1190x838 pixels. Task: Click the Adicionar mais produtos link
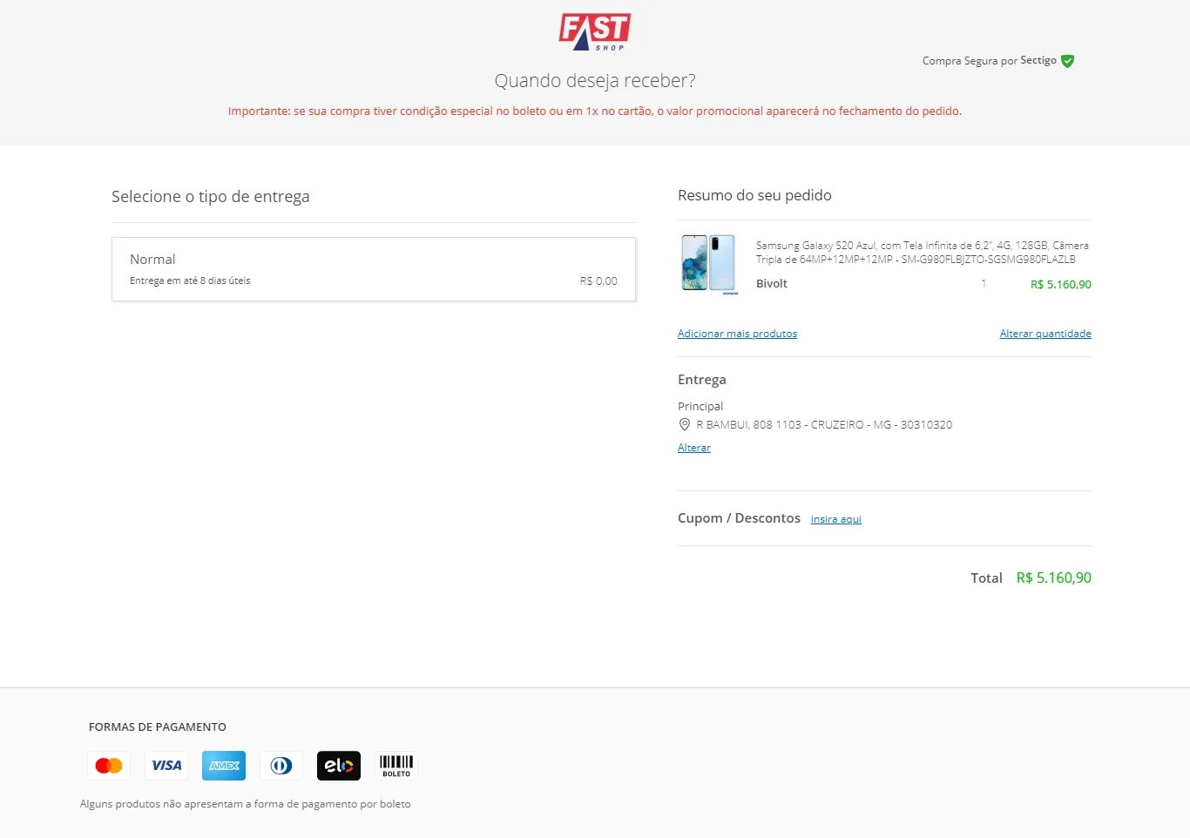point(737,334)
